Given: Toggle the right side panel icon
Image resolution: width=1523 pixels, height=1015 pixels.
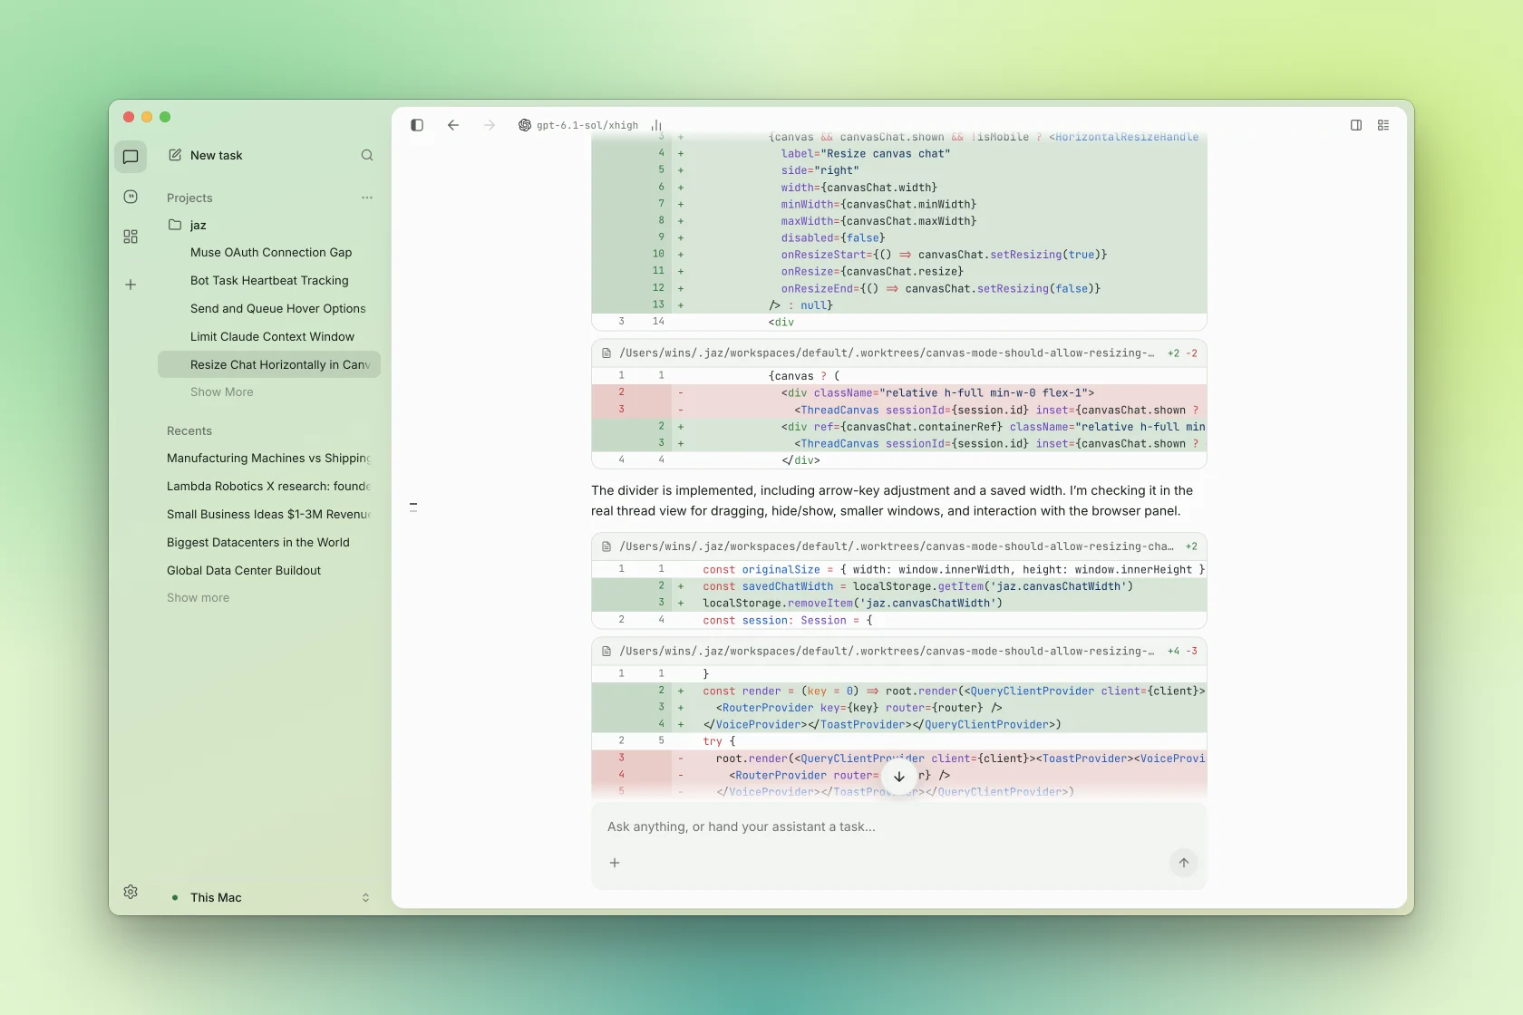Looking at the screenshot, I should click(1356, 125).
